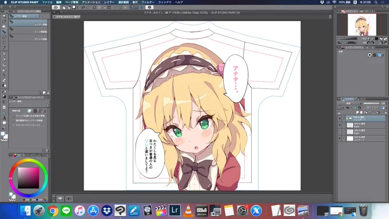Toggle the first snap icon in command bar
Image resolution: width=389 pixels, height=219 pixels.
[x=132, y=7]
